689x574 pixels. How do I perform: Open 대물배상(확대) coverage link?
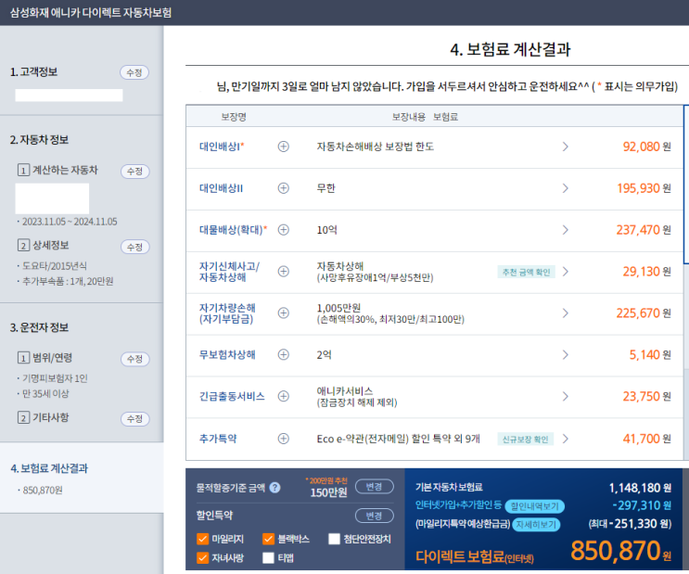[233, 230]
